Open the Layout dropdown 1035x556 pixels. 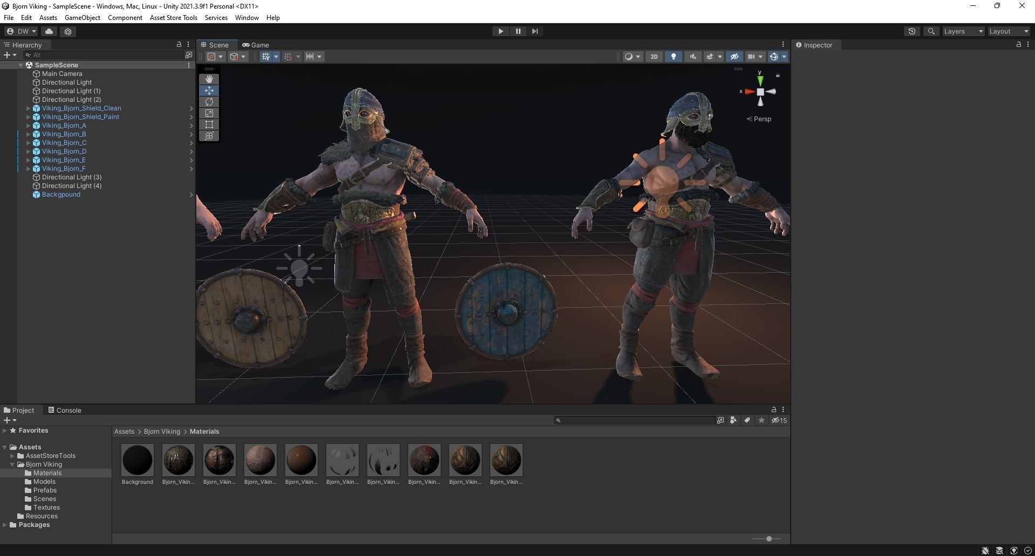point(1009,31)
